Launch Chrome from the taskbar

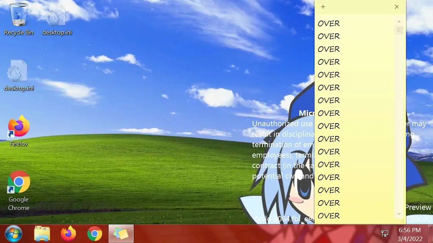coord(95,234)
